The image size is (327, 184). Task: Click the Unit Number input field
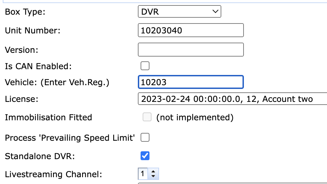pyautogui.click(x=191, y=30)
